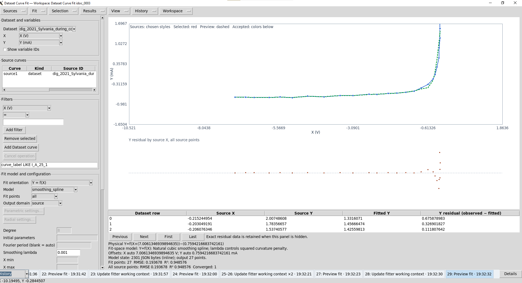522x283 pixels.
Task: Click the left arrow of source curves scrollbar
Action: tap(4, 90)
